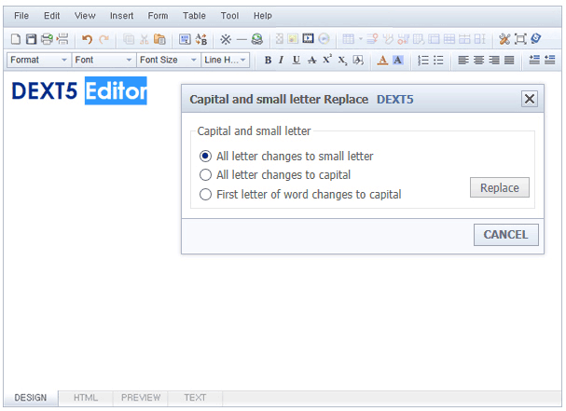Insert a page break
Screen dimensions: 566x411
[x=62, y=39]
